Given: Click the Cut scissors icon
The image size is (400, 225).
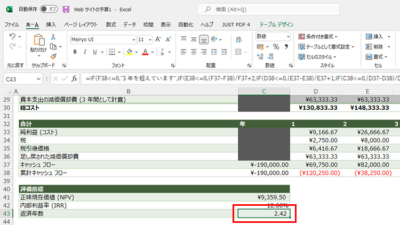Looking at the screenshot, I should (x=53, y=36).
